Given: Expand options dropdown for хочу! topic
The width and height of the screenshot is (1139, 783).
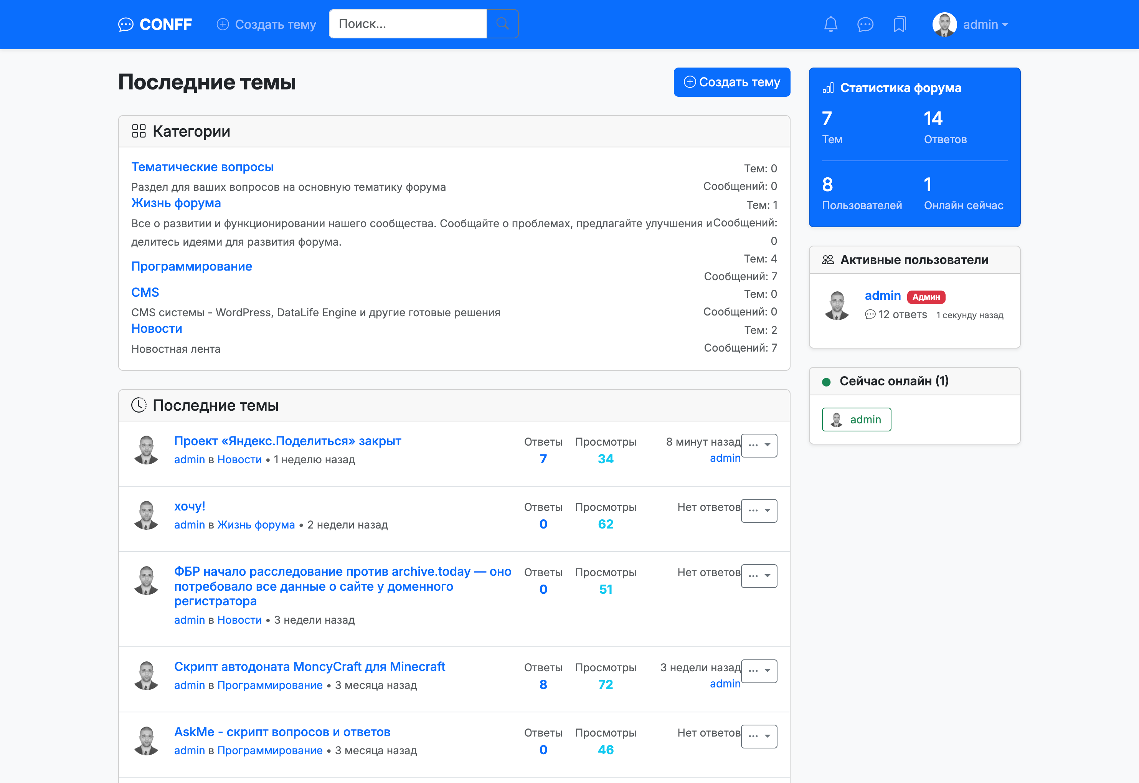Looking at the screenshot, I should [x=759, y=511].
